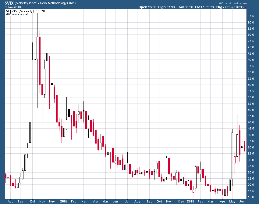Viewport: 259px width, 204px height.
Task: Click the 37.5 price axis label
Action: [x=251, y=141]
